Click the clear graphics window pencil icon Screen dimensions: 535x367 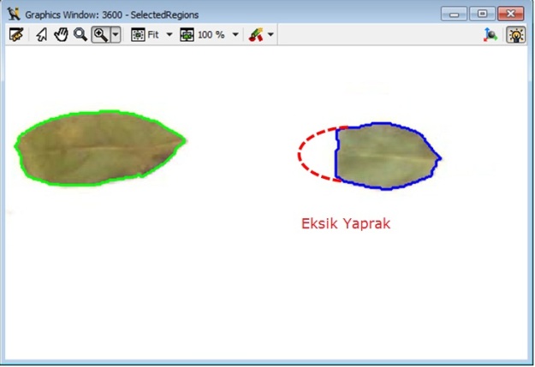coord(16,34)
